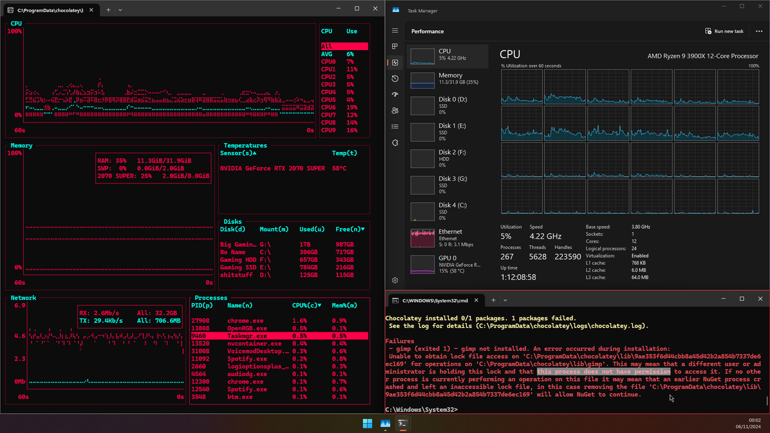Open Processes page in Task Manager sidebar

[x=395, y=46]
